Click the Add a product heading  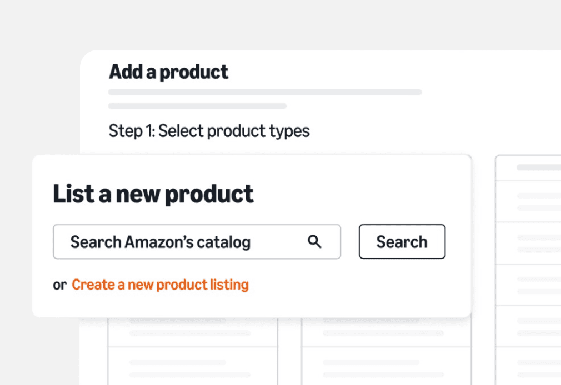tap(168, 72)
